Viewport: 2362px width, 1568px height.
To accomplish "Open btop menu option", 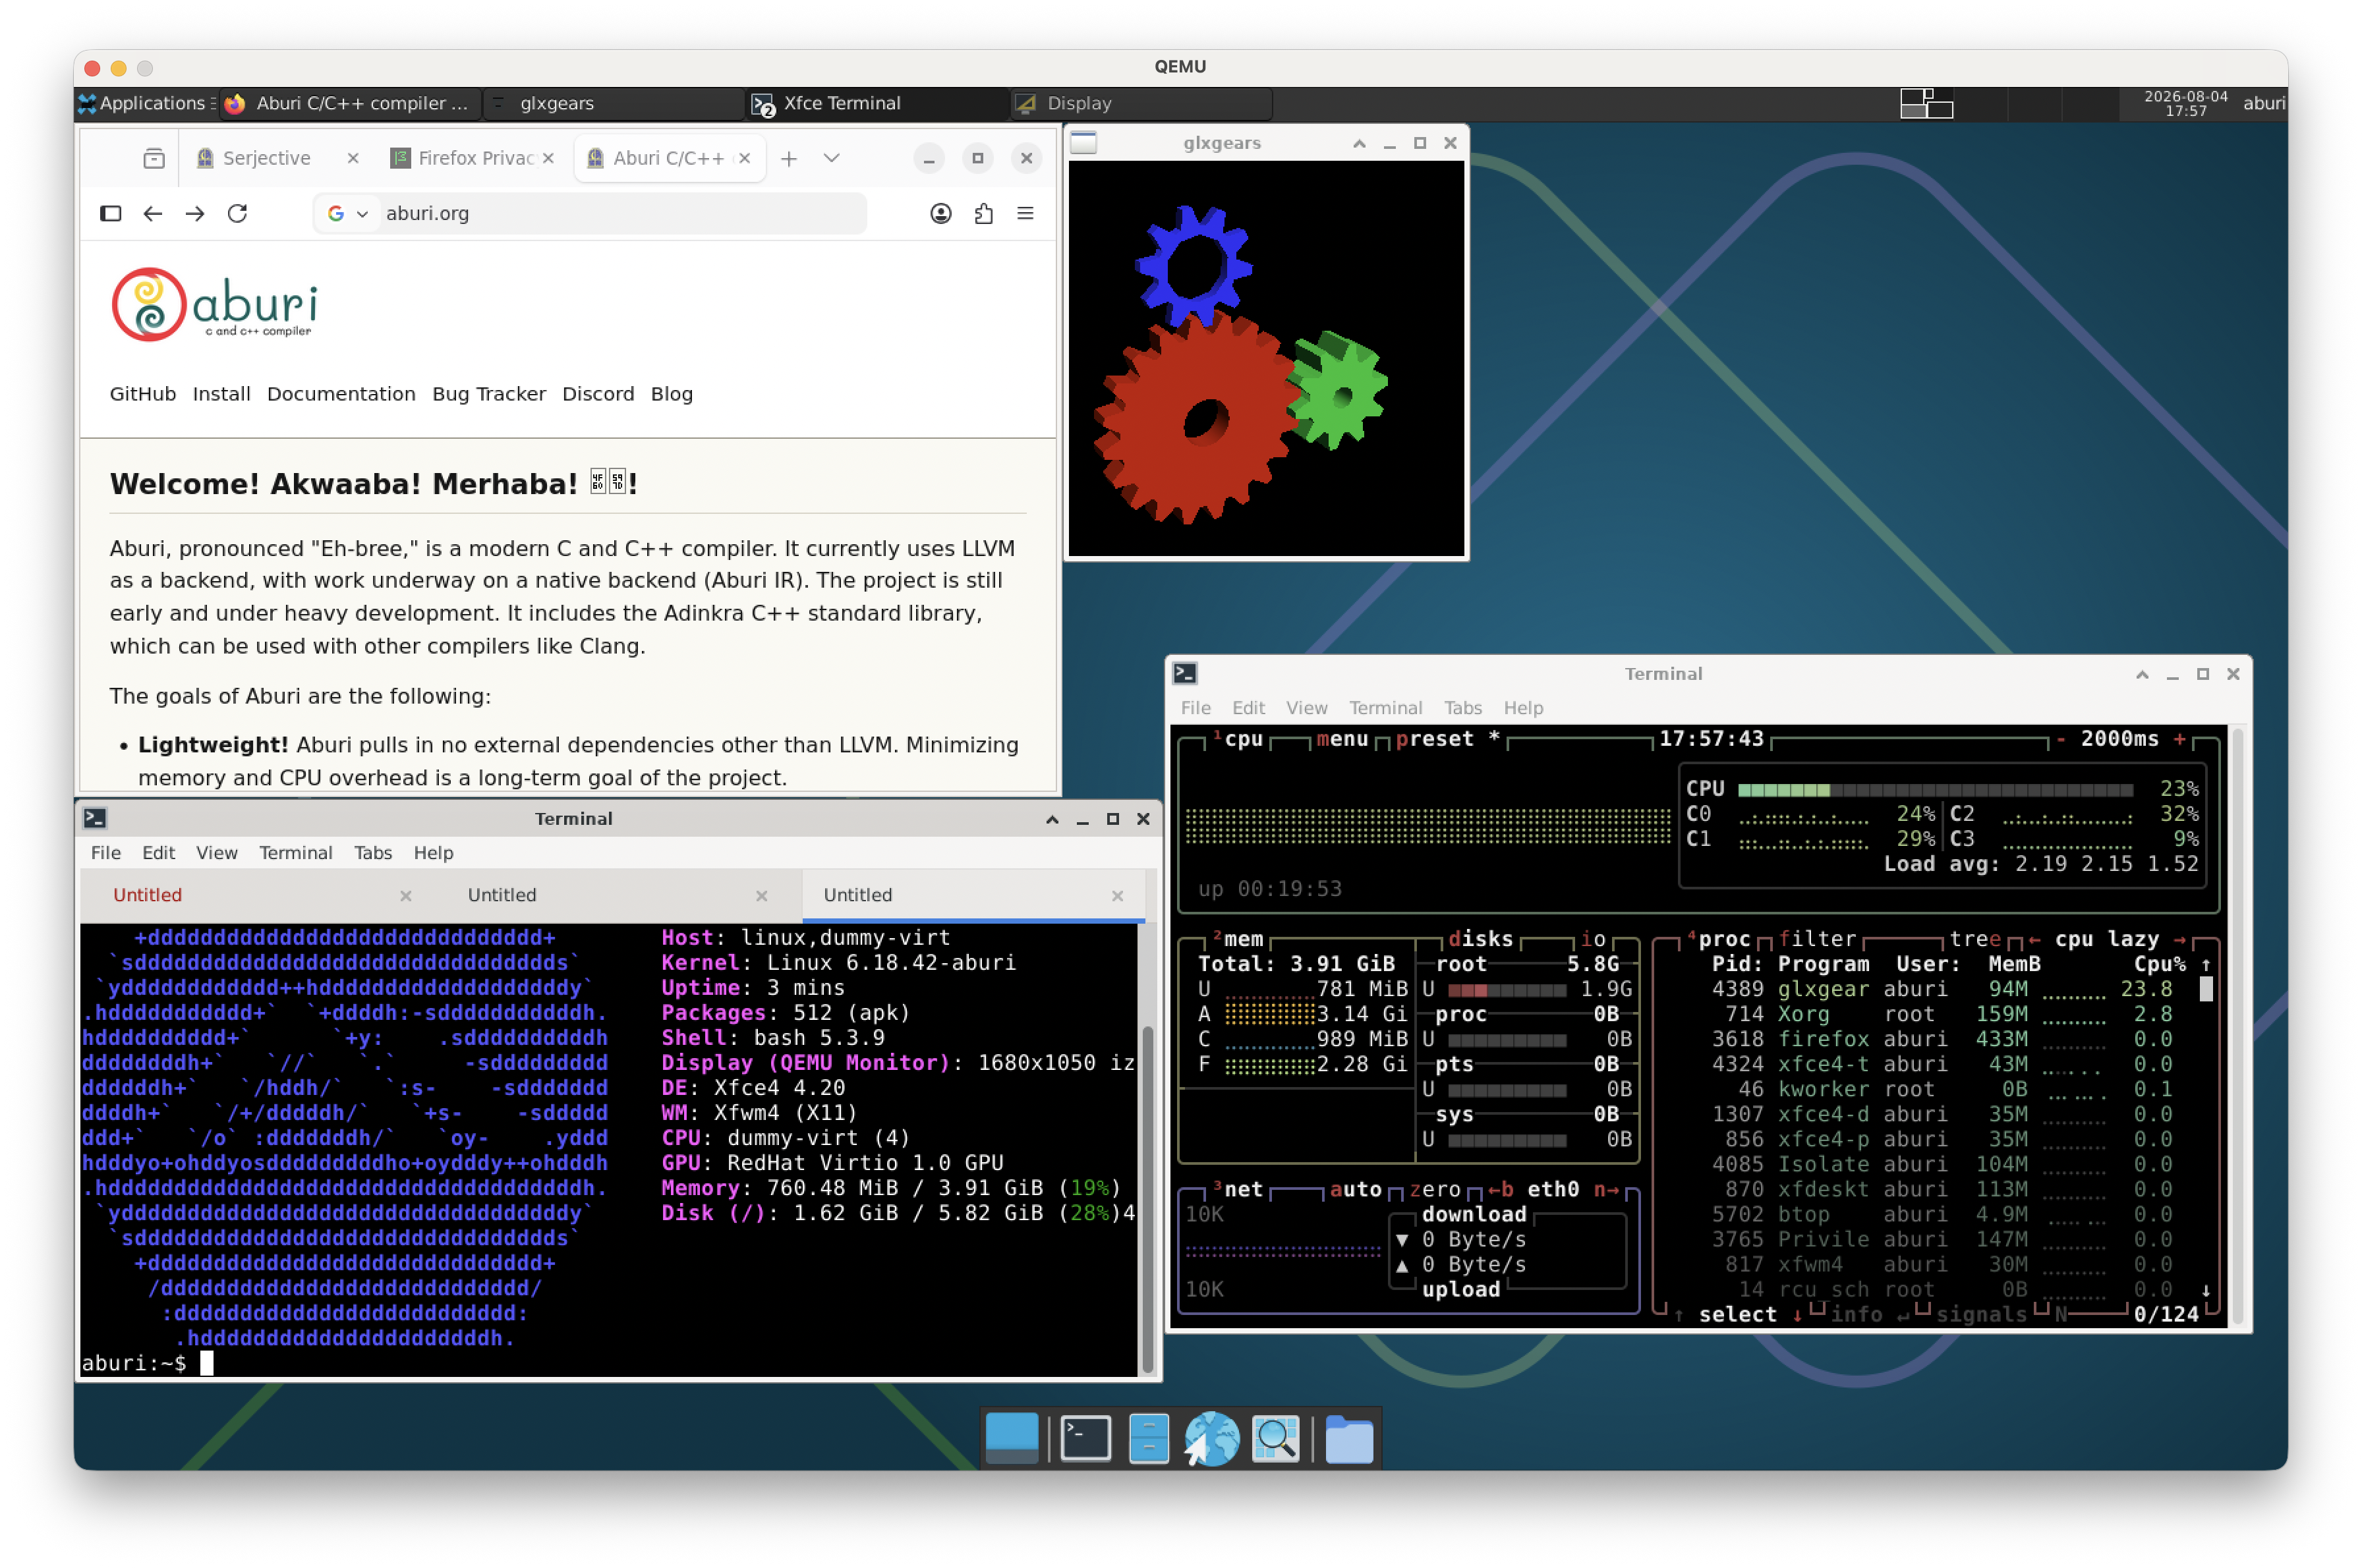I will point(1342,739).
